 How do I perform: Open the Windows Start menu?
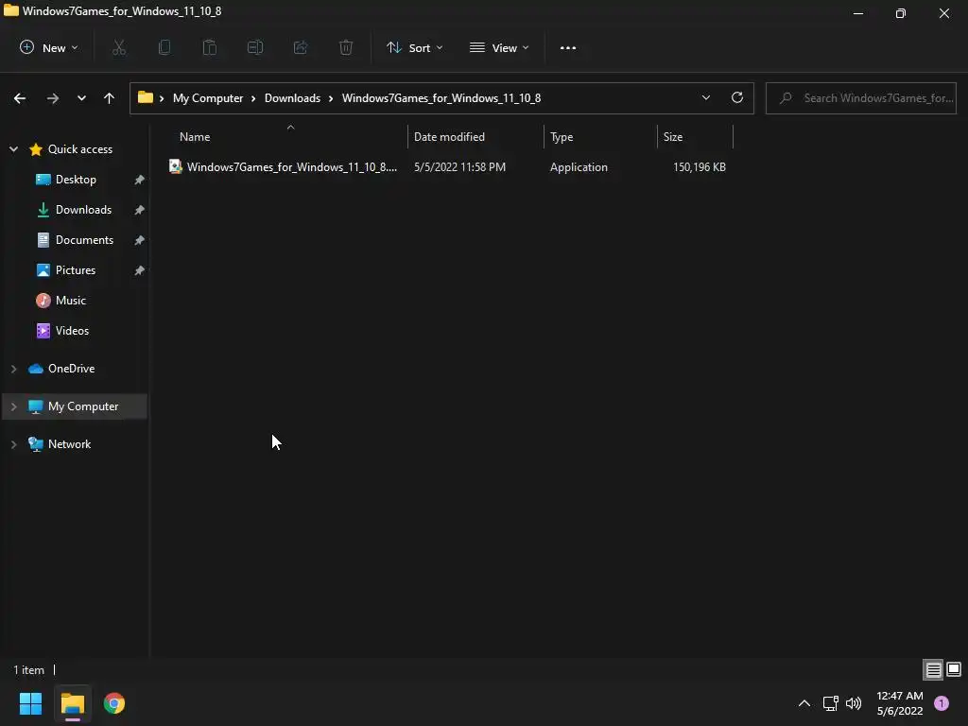coord(30,703)
